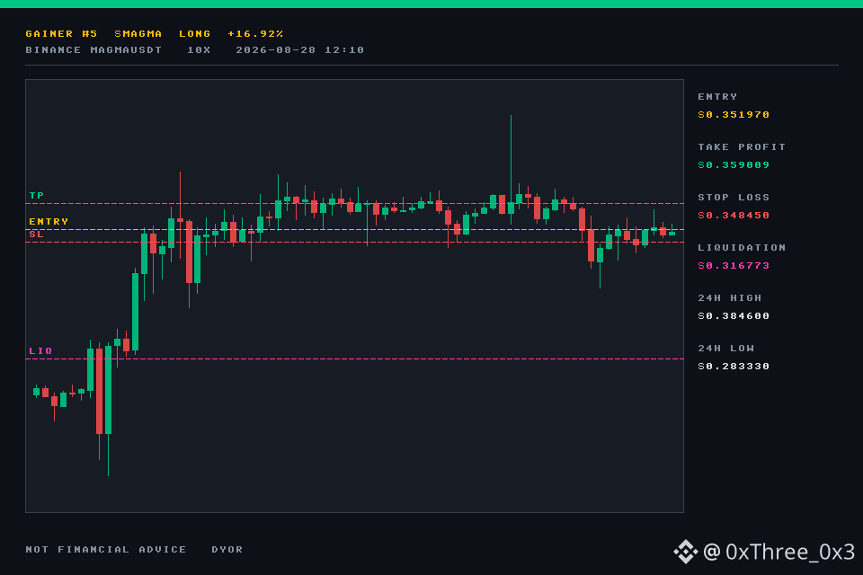Click the BINANCE MAGMAUSDT pair label

coord(93,50)
